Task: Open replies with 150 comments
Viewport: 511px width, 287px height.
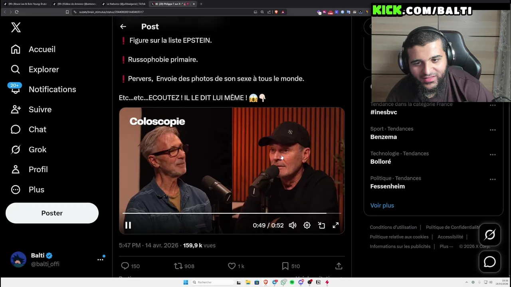Action: click(131, 266)
